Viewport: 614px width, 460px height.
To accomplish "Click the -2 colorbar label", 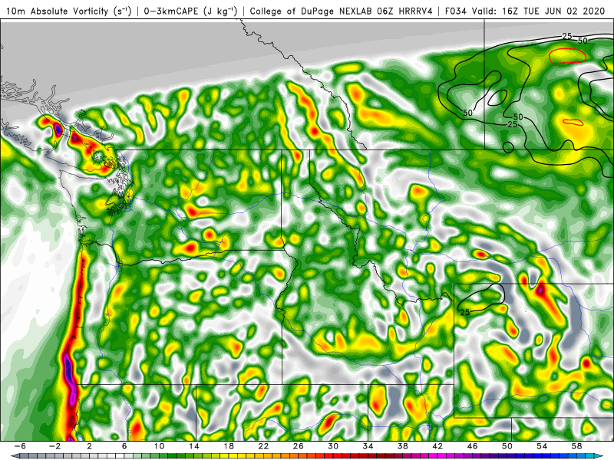I will [x=54, y=446].
